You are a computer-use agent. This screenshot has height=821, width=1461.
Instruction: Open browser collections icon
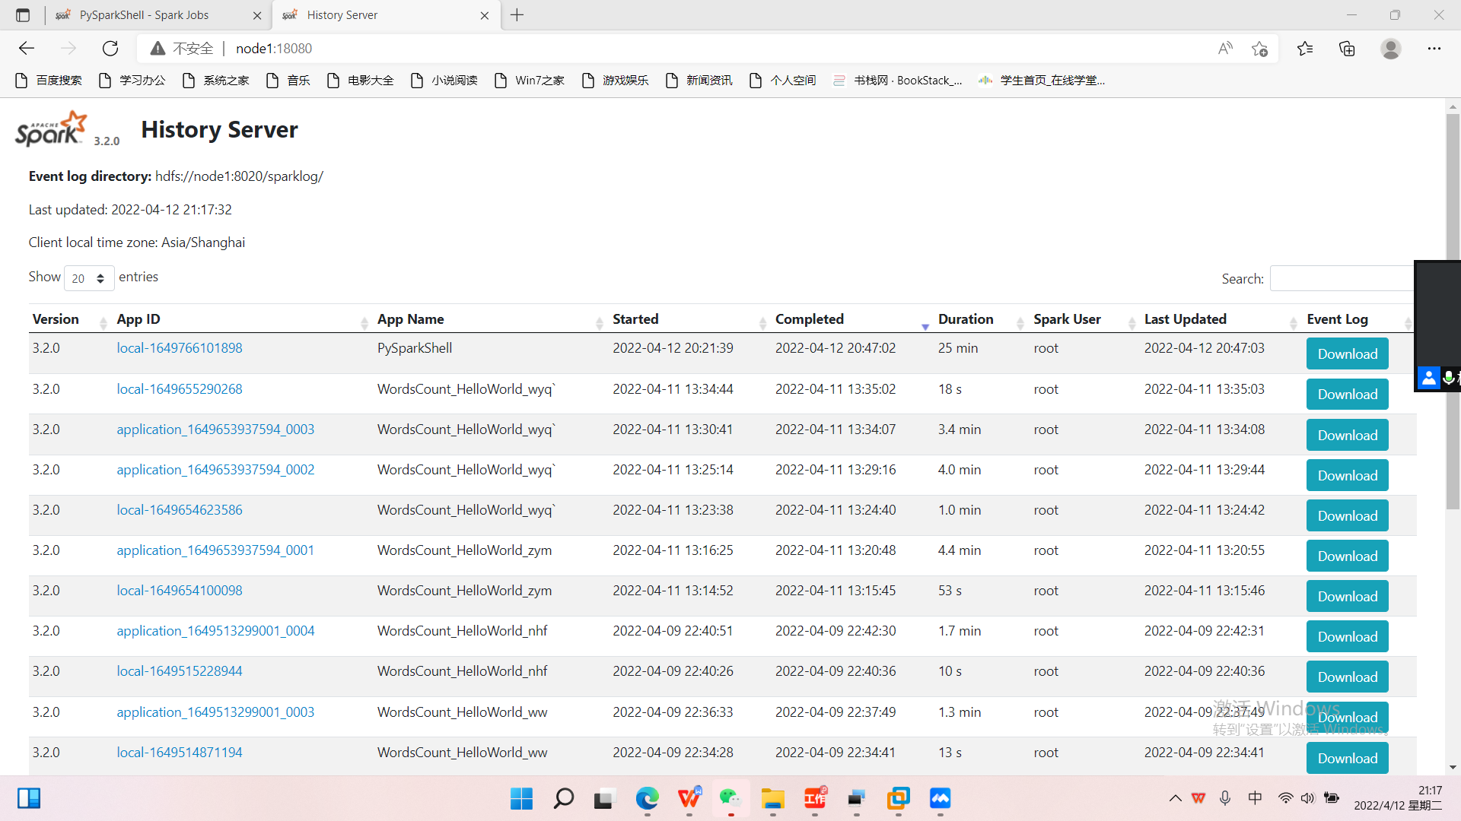click(x=1347, y=49)
